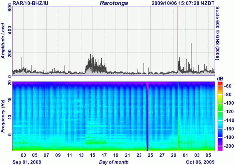Click the 'Scale 600 © GNS (2009)' label

[217, 33]
